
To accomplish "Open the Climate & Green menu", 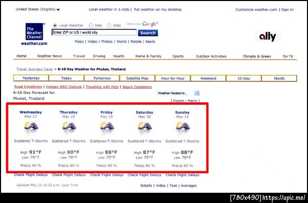I will point(257,56).
